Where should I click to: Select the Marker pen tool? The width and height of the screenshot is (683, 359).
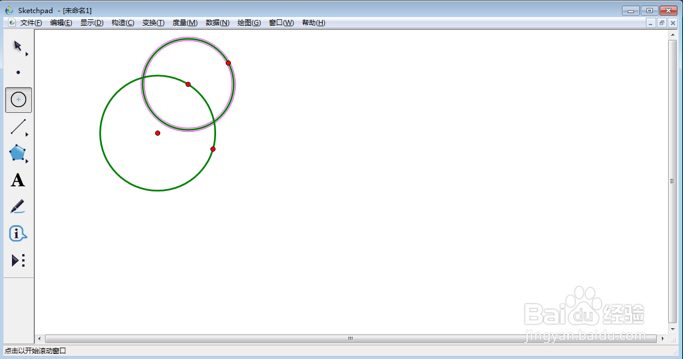pos(18,207)
